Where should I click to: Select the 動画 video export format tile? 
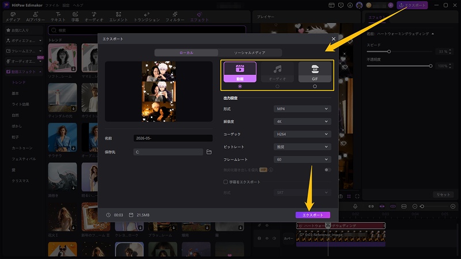tap(240, 72)
